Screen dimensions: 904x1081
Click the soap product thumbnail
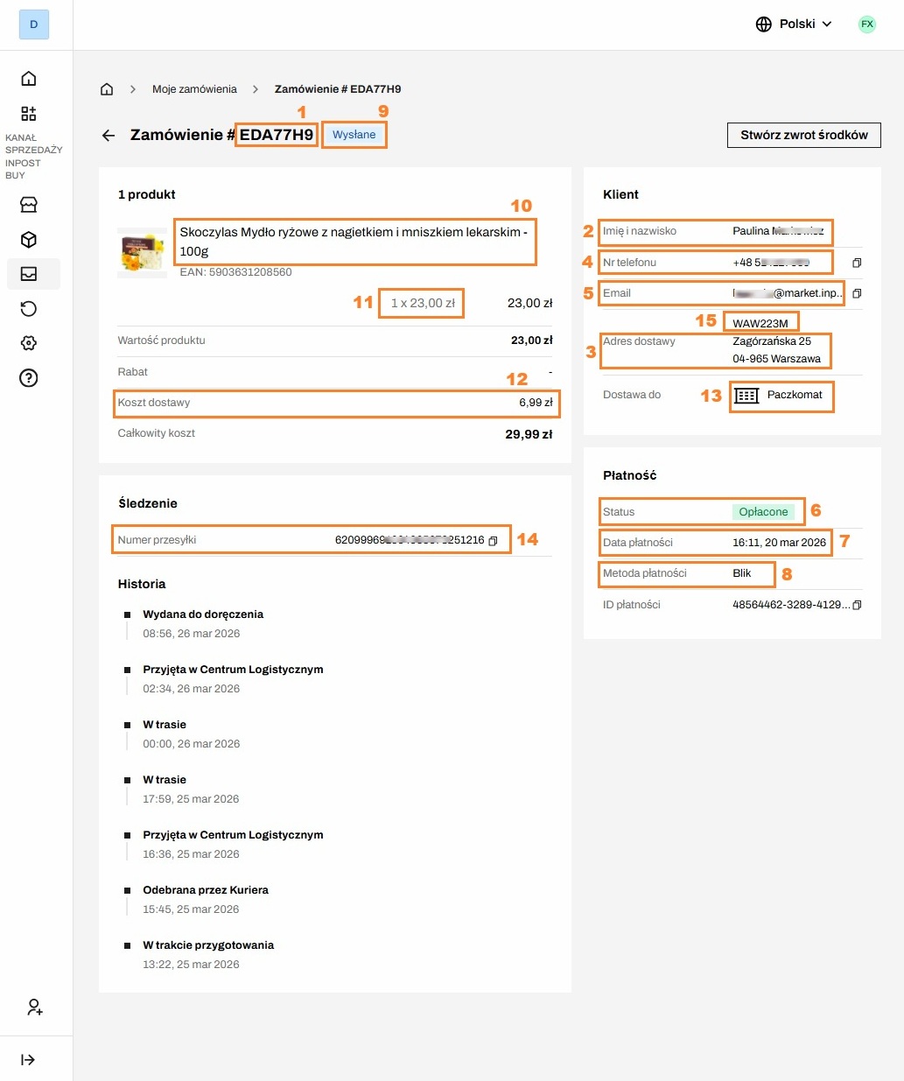(x=142, y=252)
